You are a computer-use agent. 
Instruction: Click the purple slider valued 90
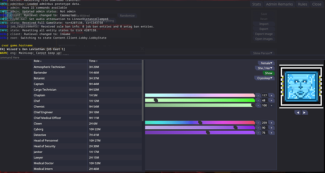click(x=200, y=128)
